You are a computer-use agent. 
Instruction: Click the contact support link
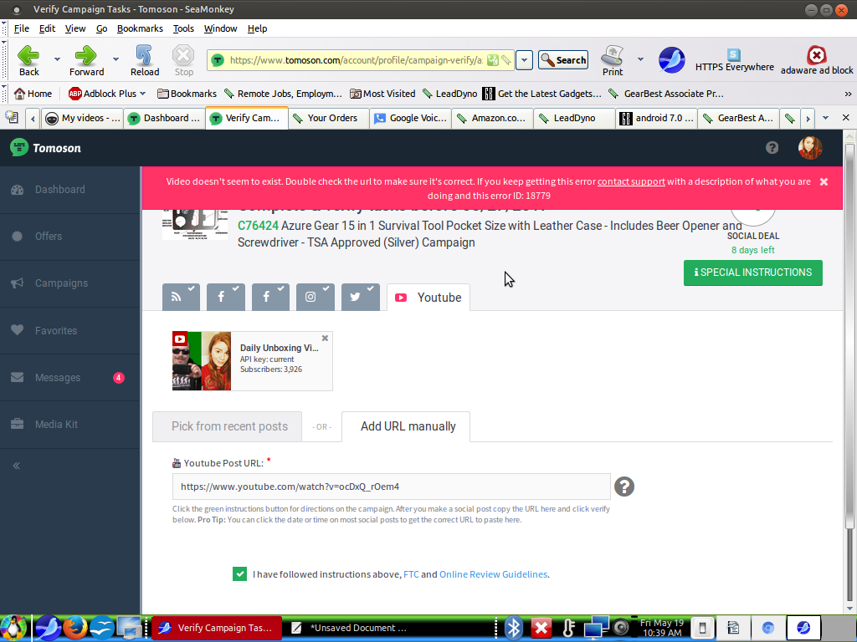[x=631, y=181]
